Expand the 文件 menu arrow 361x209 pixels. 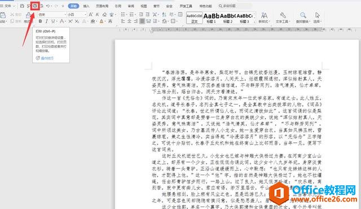pos(14,6)
